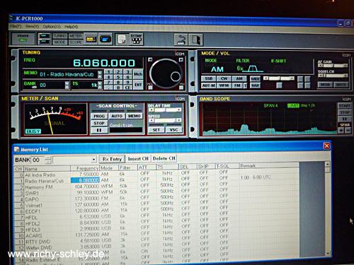Open the Help menu
Viewport: 354px width, 265px height.
pos(71,27)
